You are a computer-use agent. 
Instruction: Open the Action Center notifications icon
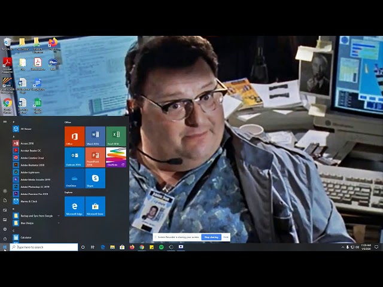point(376,247)
